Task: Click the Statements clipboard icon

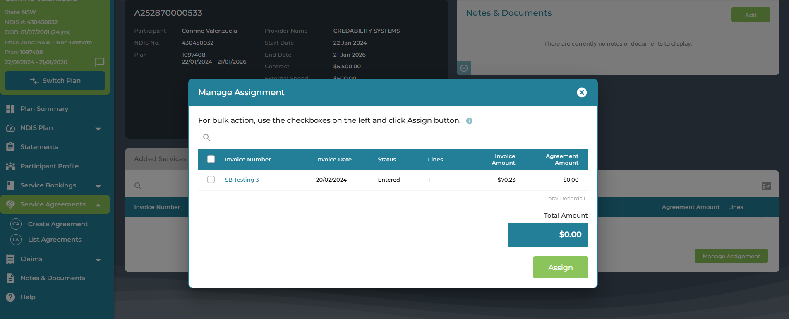Action: coord(11,147)
